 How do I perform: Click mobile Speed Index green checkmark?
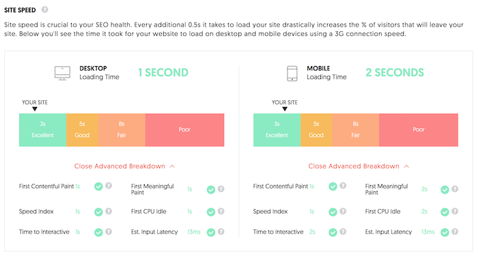[x=333, y=212]
